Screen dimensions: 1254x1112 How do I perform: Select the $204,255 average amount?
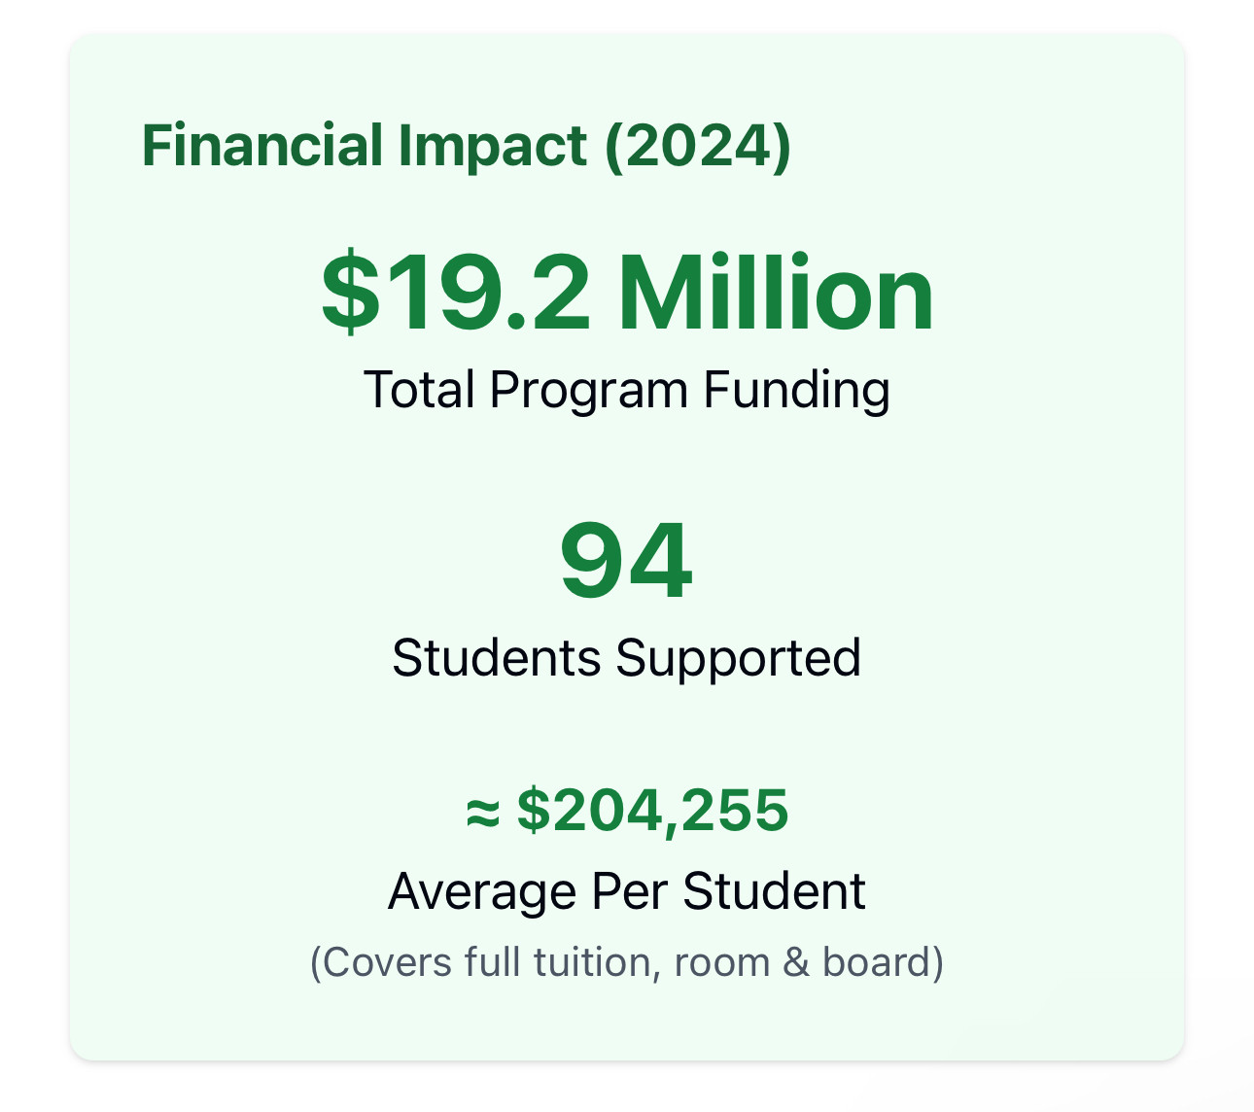pyautogui.click(x=652, y=810)
